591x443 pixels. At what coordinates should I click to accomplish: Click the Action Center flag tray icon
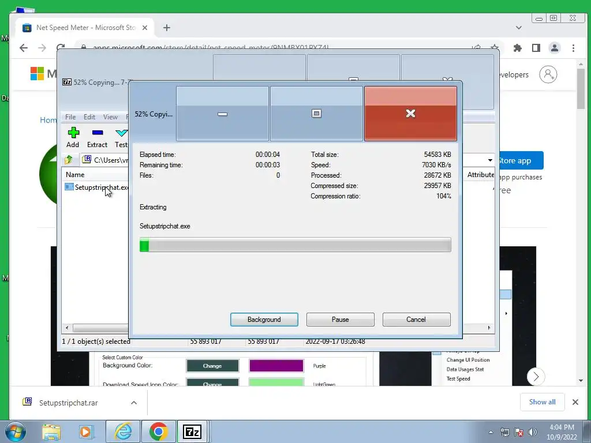(x=519, y=432)
